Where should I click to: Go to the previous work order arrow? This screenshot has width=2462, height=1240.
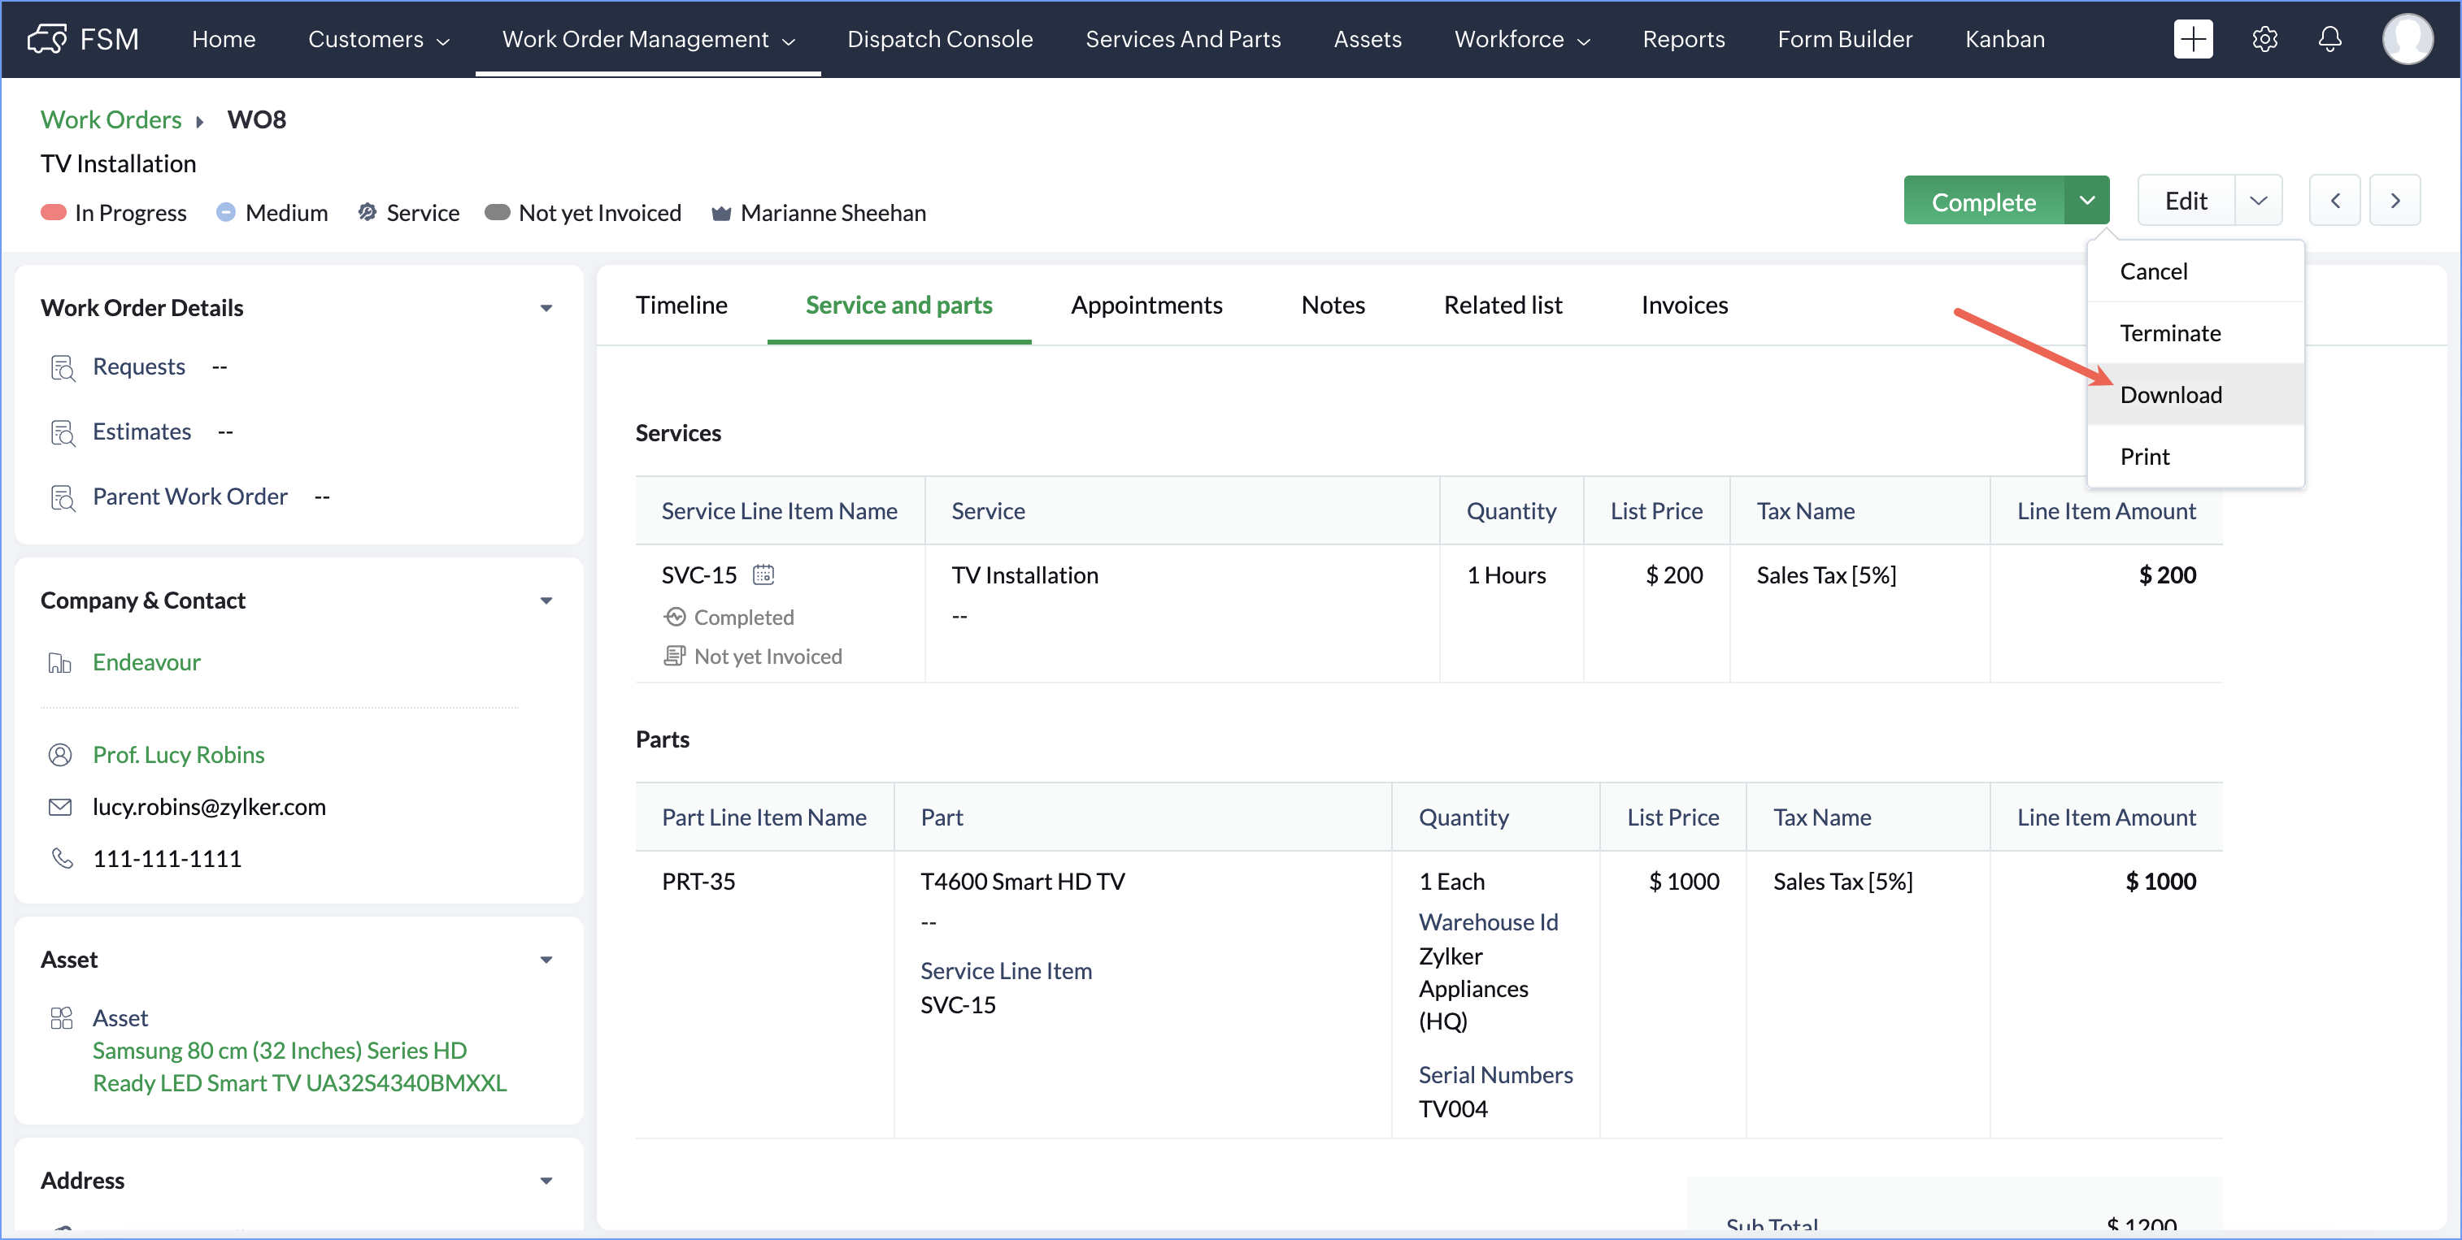click(2334, 201)
